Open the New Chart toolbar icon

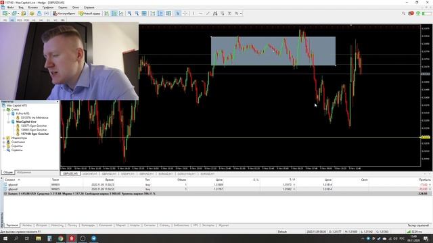click(x=5, y=13)
